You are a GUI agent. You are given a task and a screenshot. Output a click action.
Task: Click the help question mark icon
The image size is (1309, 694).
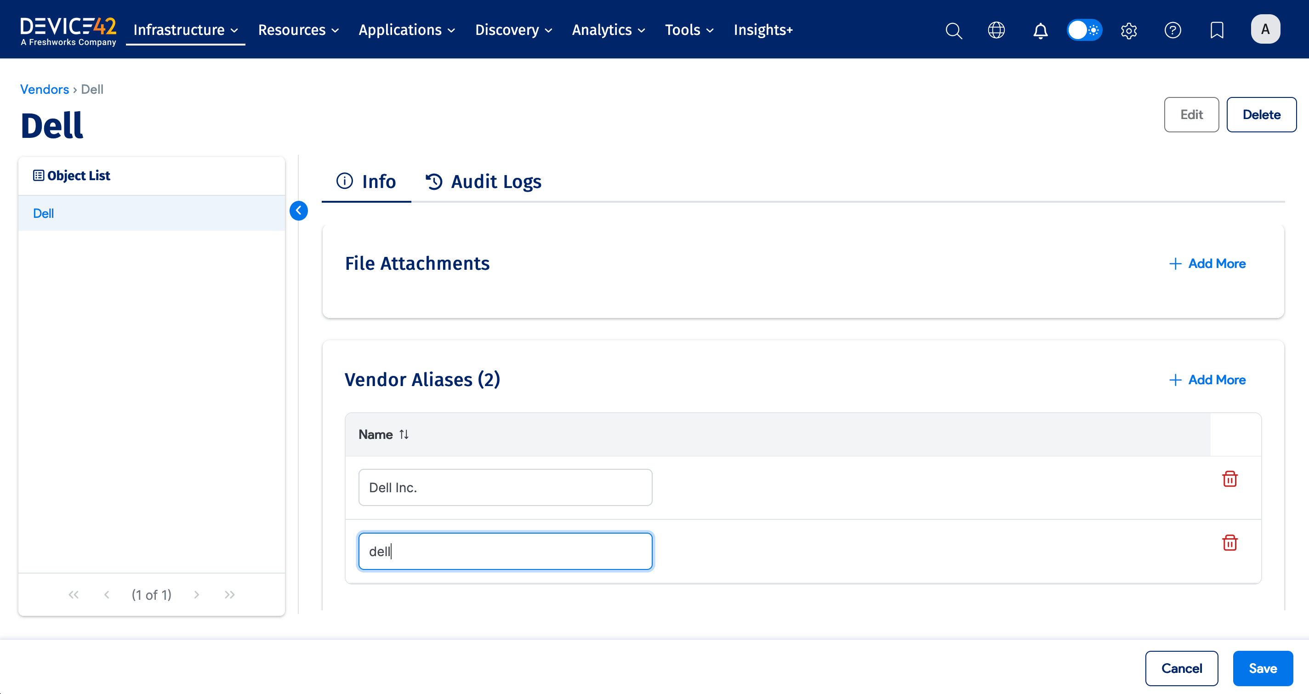(1173, 30)
